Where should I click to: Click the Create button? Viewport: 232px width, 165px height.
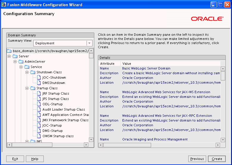click(x=217, y=159)
